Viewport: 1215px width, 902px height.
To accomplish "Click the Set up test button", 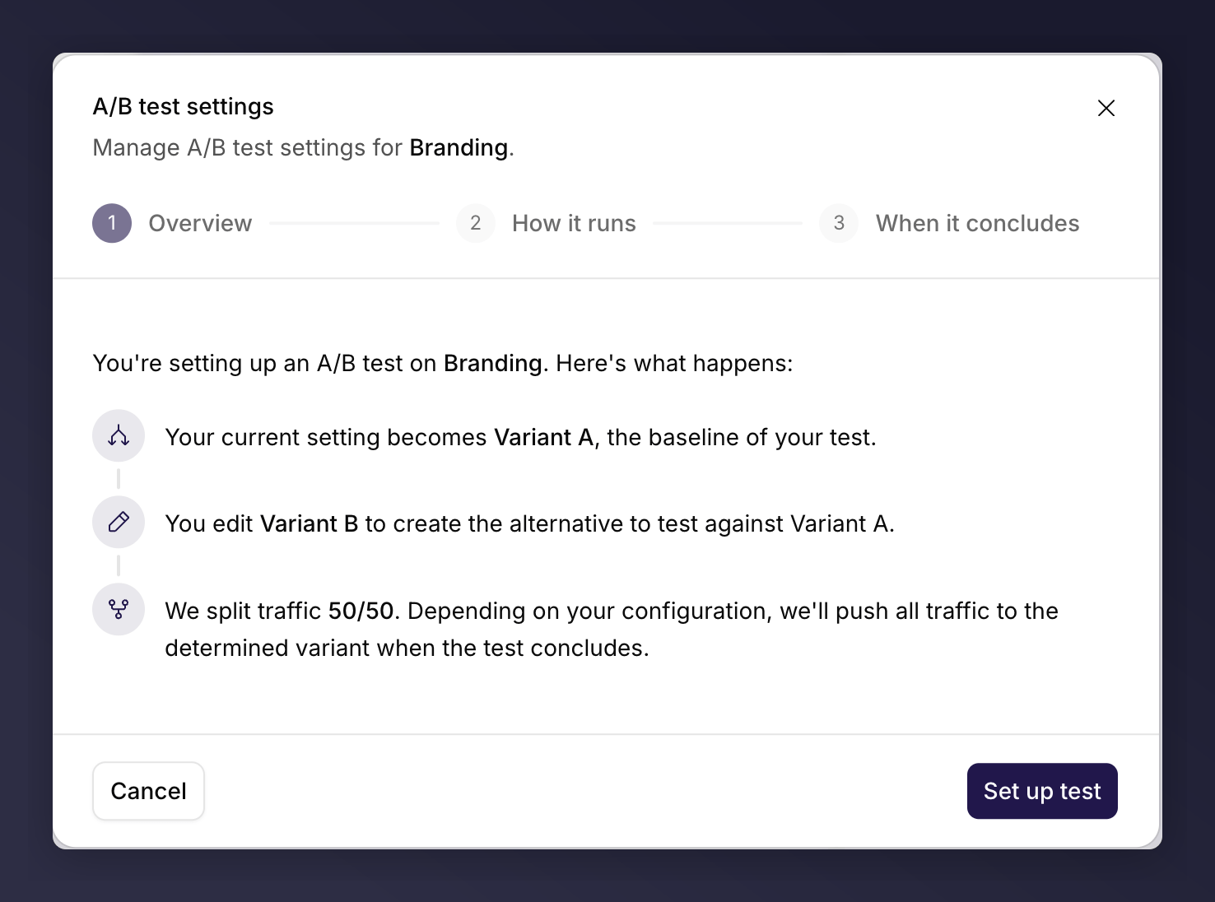I will pyautogui.click(x=1042, y=791).
